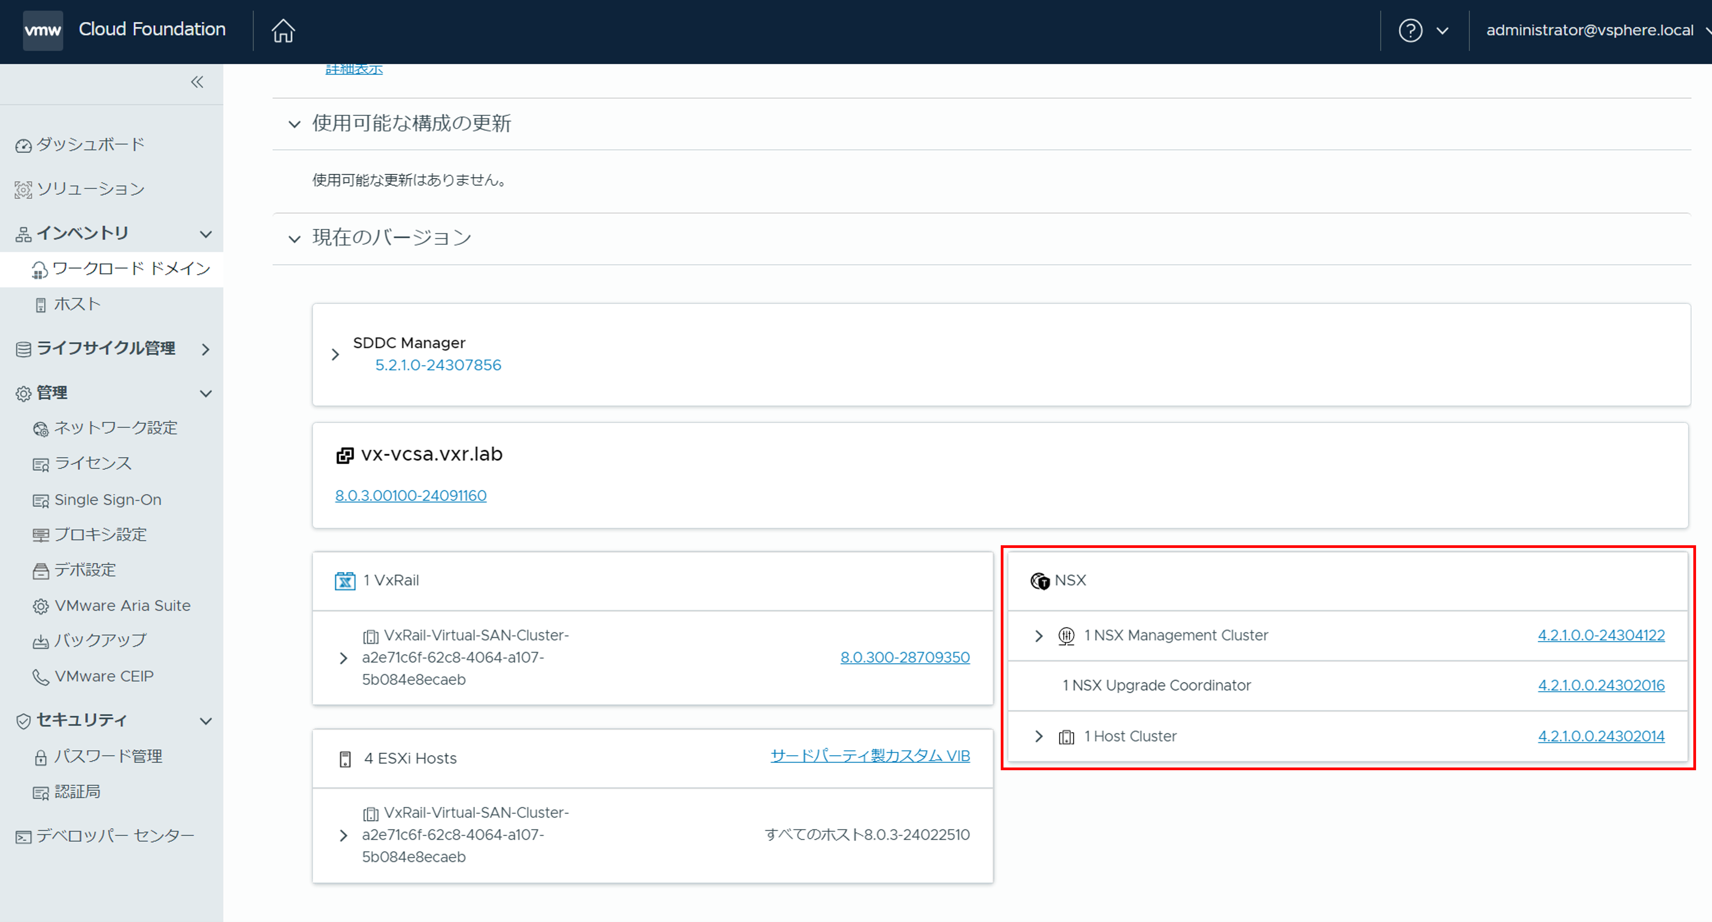The width and height of the screenshot is (1712, 922).
Task: Click the Single Sign-On icon
Action: (40, 501)
